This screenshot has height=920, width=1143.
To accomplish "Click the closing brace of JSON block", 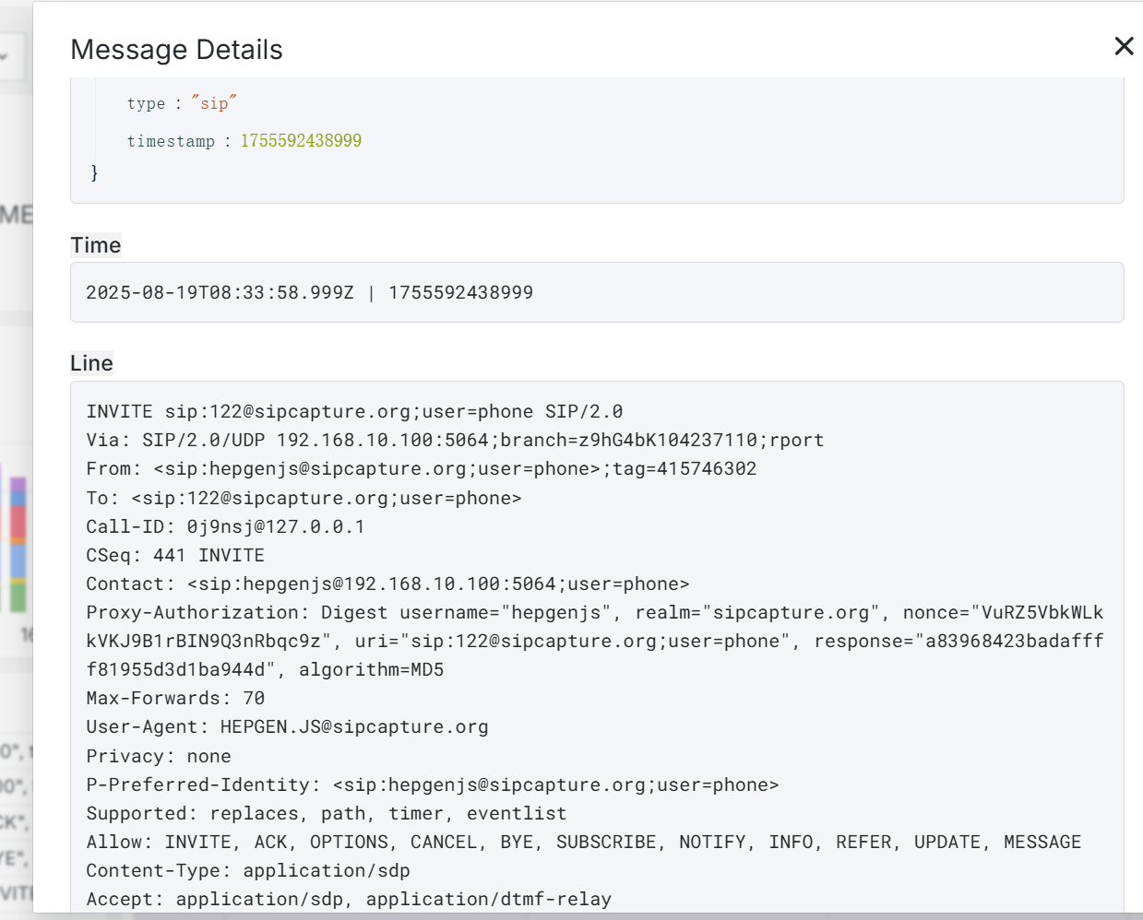I will (x=94, y=173).
